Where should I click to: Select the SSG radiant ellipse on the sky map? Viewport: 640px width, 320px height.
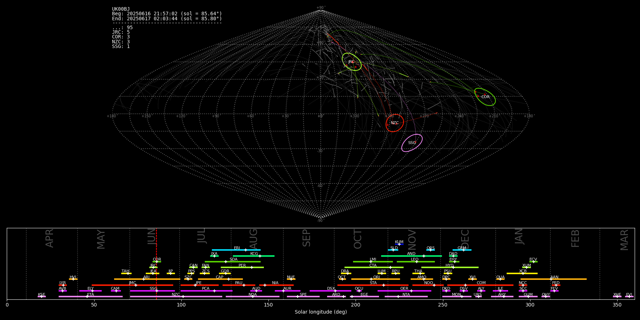[412, 143]
